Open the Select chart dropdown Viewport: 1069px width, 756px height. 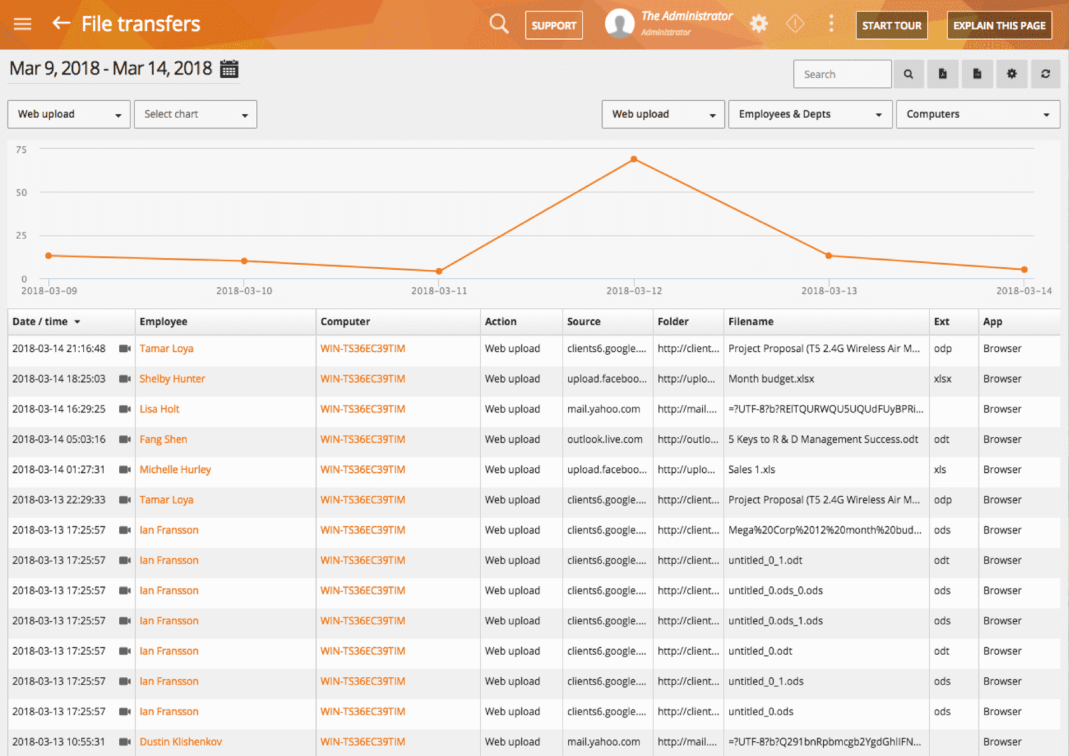195,114
